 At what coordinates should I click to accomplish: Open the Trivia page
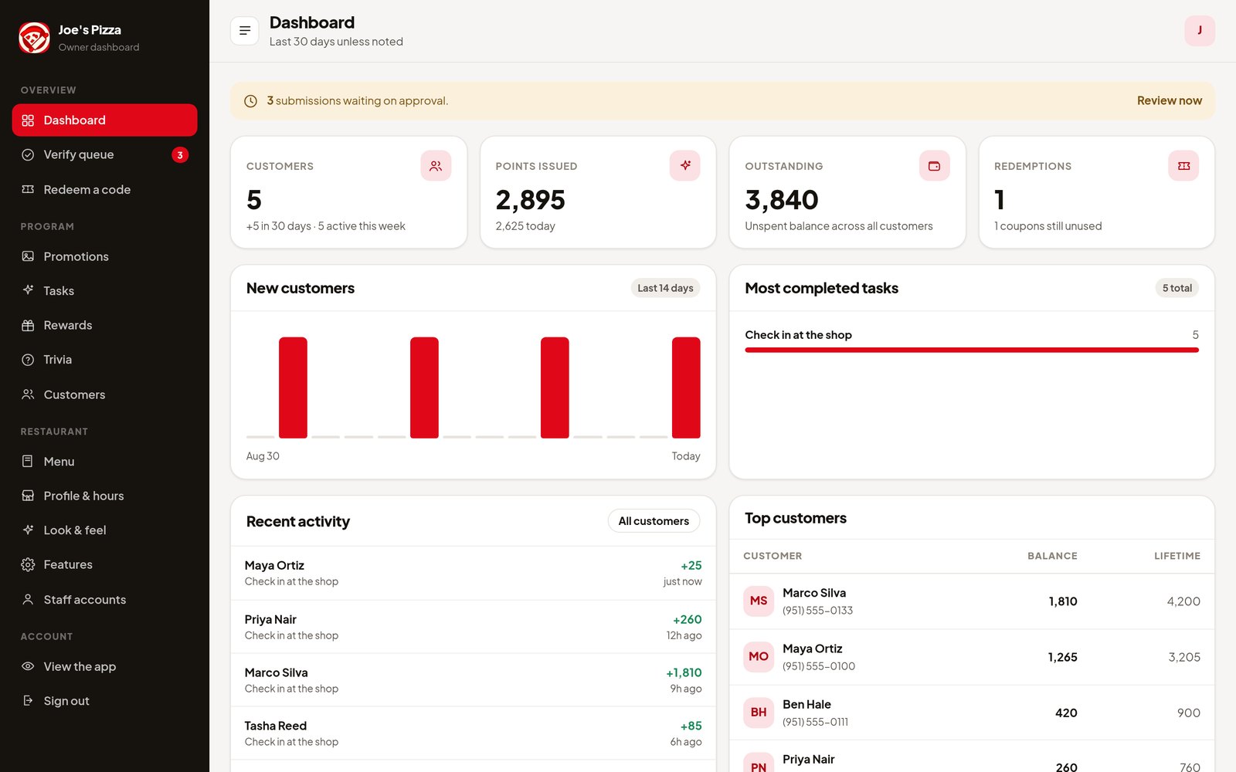point(104,360)
